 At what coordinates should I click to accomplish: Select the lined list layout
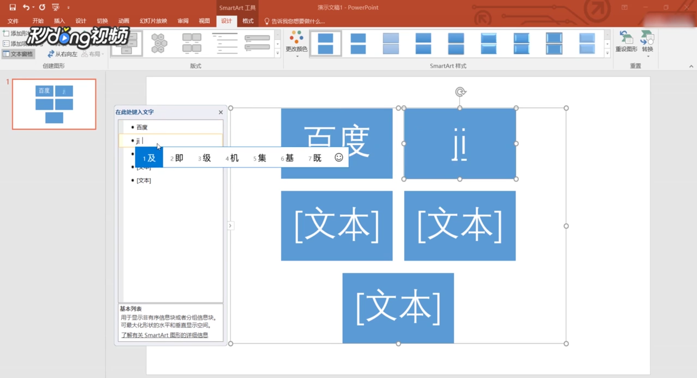(224, 43)
